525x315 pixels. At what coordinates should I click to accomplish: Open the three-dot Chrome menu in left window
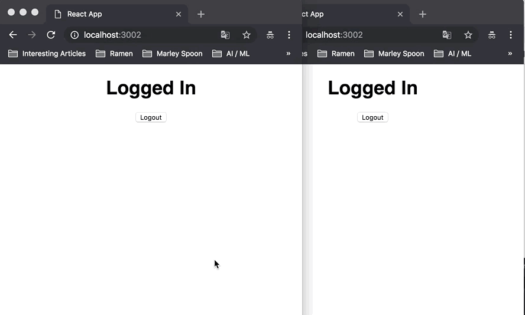coord(289,35)
